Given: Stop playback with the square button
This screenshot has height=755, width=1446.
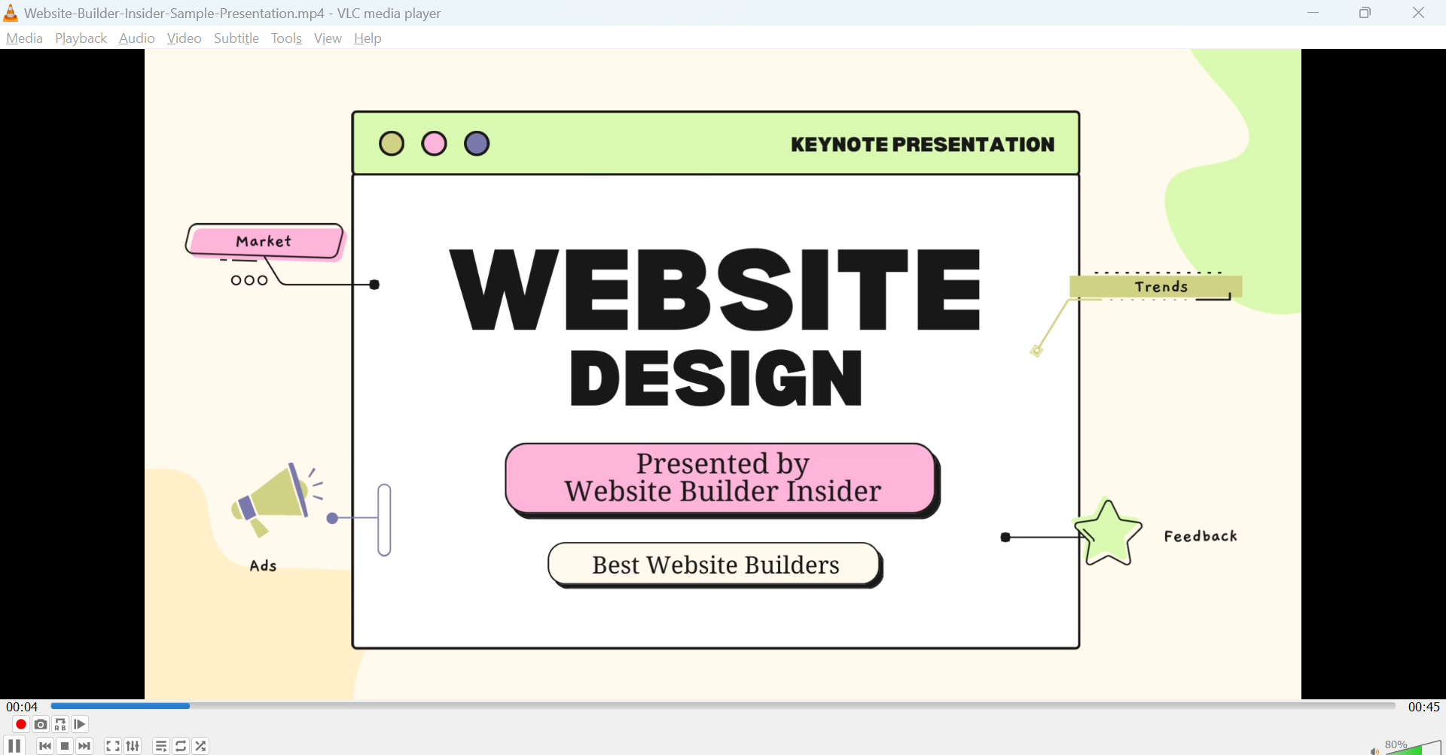Looking at the screenshot, I should pos(65,746).
